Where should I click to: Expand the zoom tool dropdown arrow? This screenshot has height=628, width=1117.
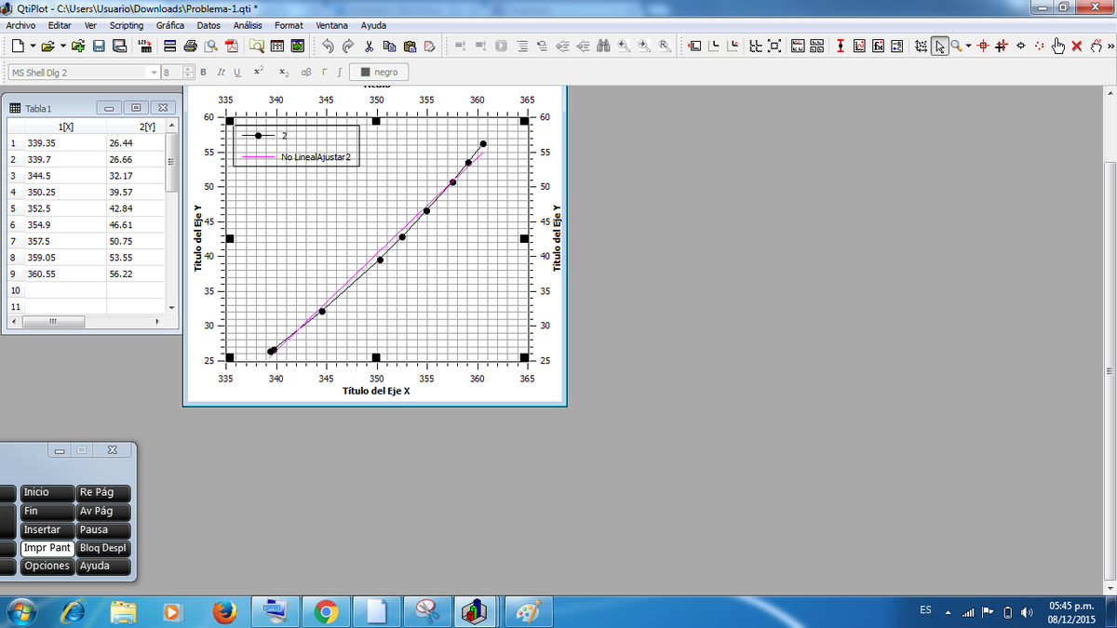[x=968, y=46]
